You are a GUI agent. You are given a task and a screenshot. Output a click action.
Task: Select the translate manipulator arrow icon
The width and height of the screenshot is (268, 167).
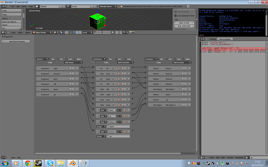point(74,33)
